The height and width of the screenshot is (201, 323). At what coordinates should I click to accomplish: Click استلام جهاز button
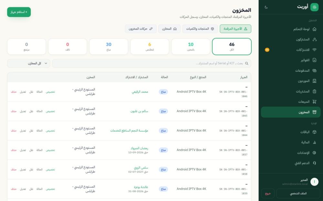pyautogui.click(x=19, y=12)
